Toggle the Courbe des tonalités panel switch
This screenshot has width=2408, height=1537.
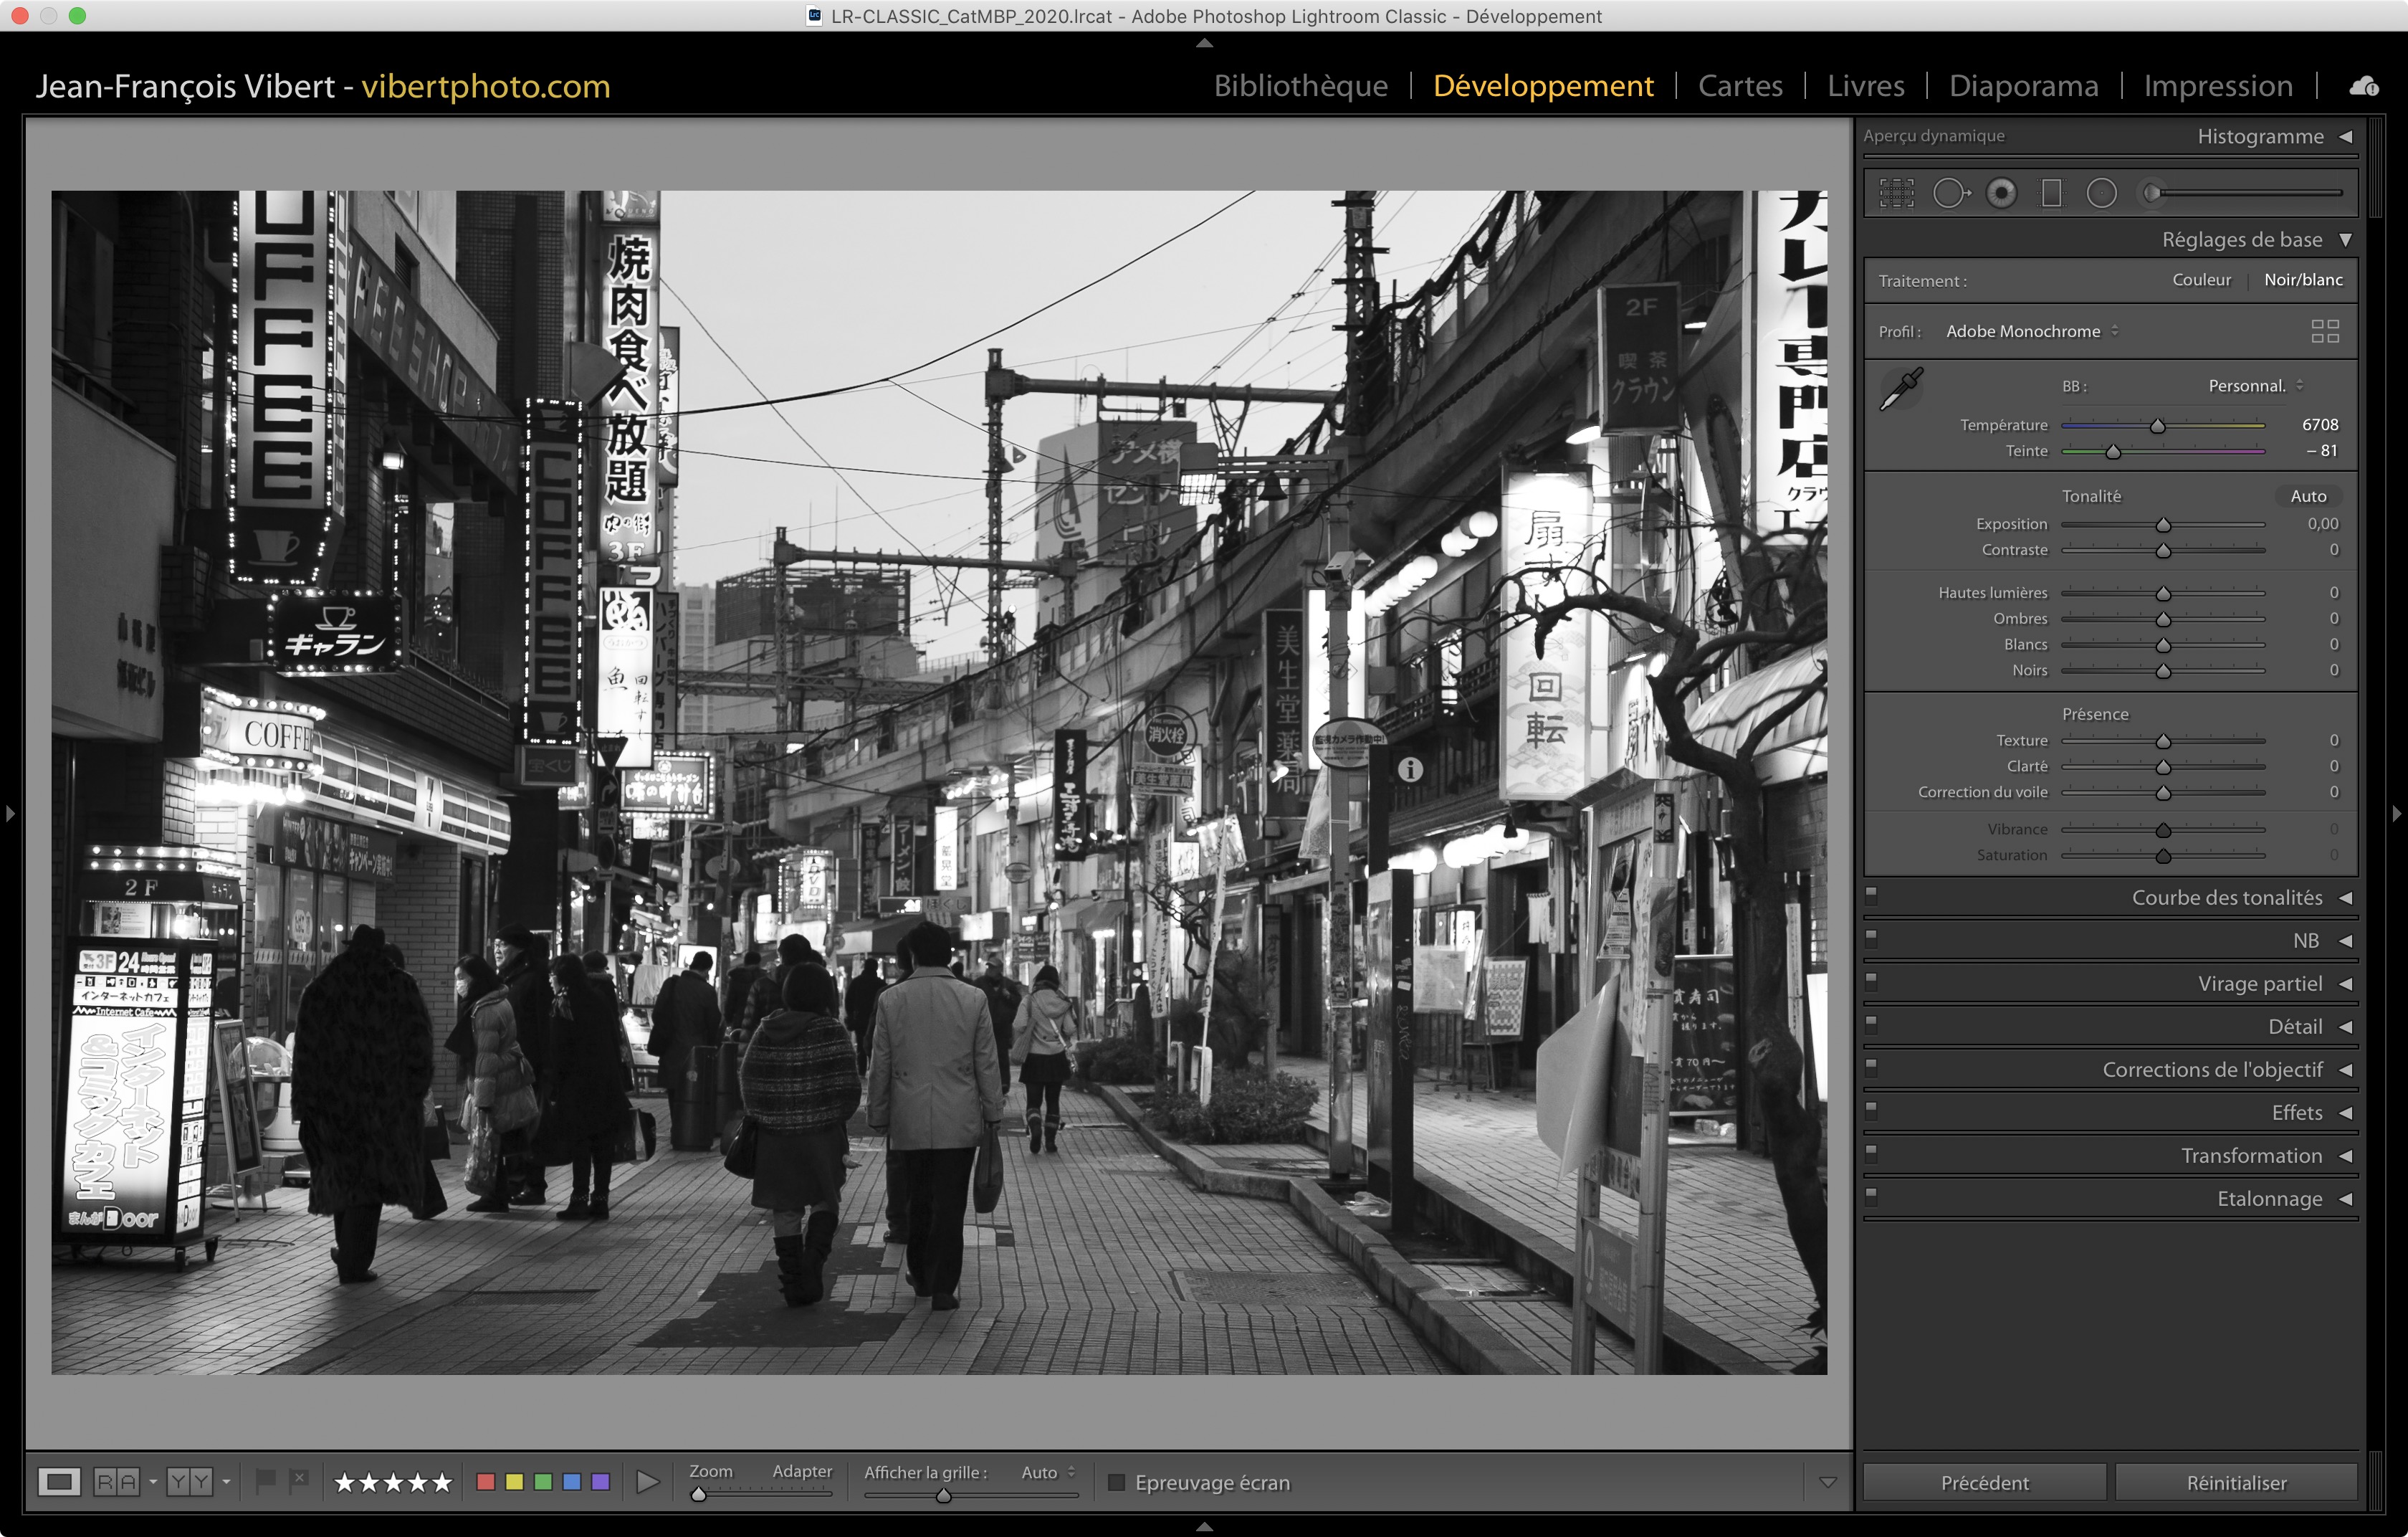[1871, 895]
